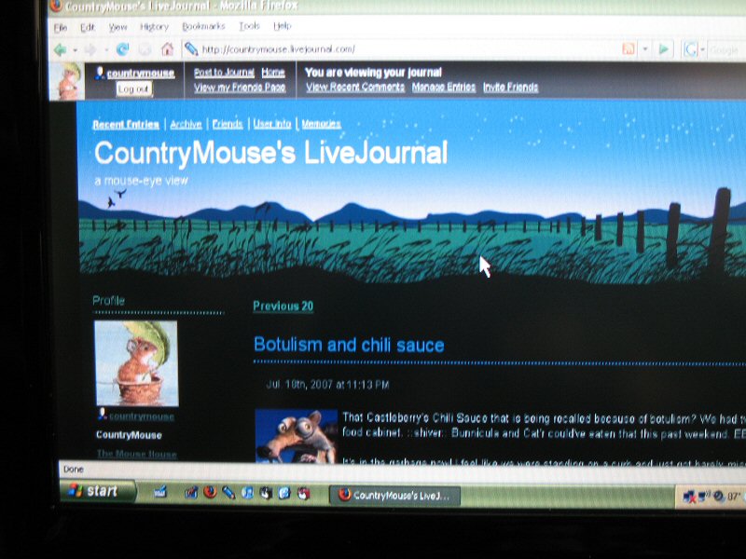Open the Friends navigation link in the banner
746x559 pixels.
[228, 124]
